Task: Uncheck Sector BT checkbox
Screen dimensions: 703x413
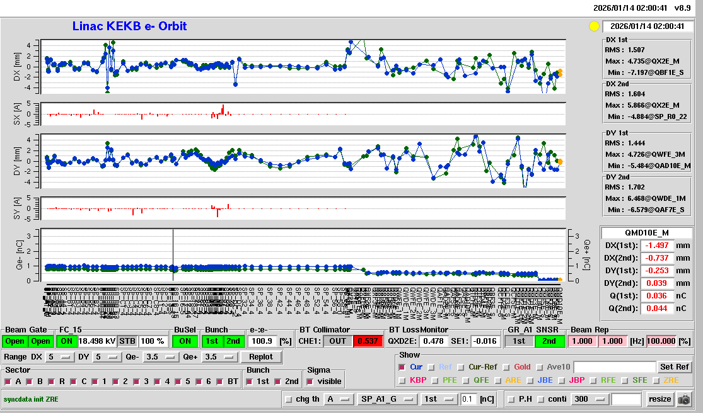Action: 220,382
